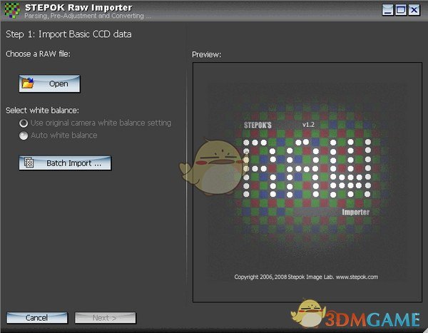This screenshot has width=428, height=333.
Task: Maximize the Raw Importer window
Action: pyautogui.click(x=401, y=10)
